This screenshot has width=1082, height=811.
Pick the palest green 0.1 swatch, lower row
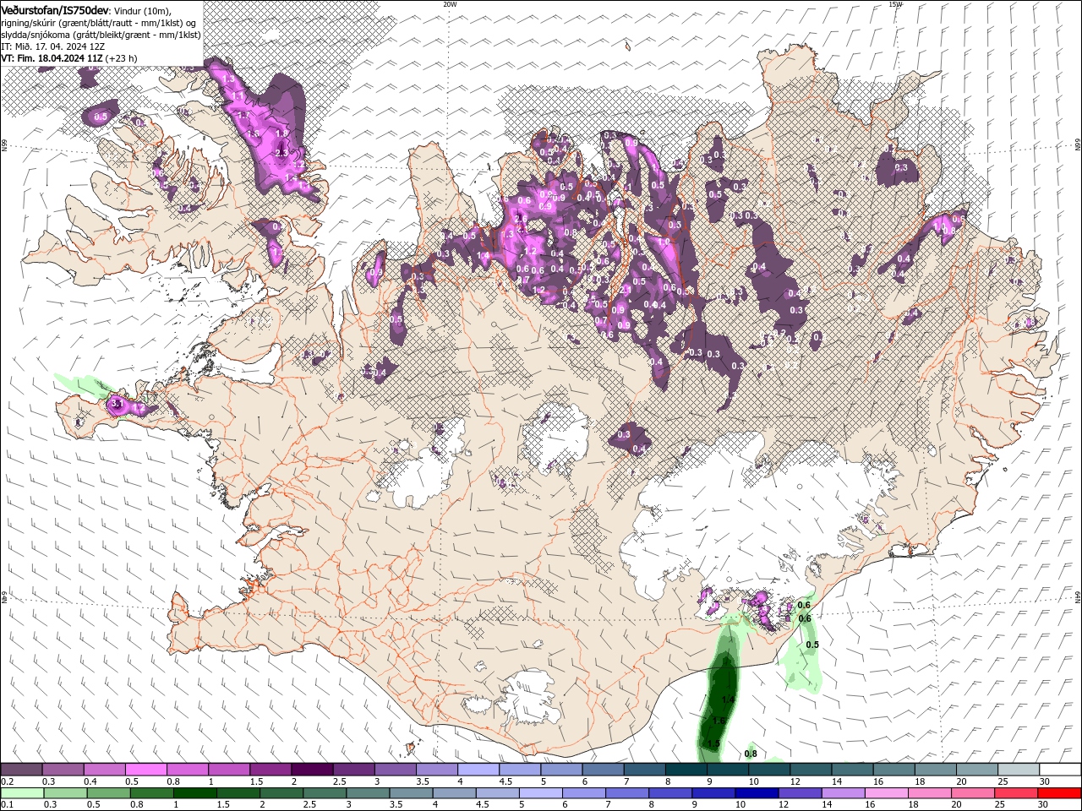pos(22,793)
